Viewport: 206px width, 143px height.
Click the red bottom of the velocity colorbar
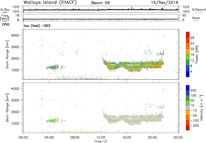(x=188, y=128)
